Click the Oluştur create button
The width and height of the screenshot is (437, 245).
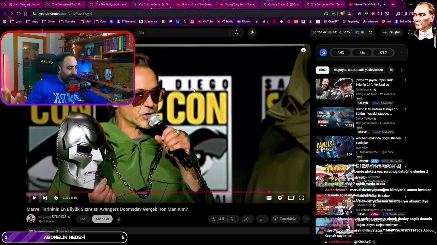point(392,32)
